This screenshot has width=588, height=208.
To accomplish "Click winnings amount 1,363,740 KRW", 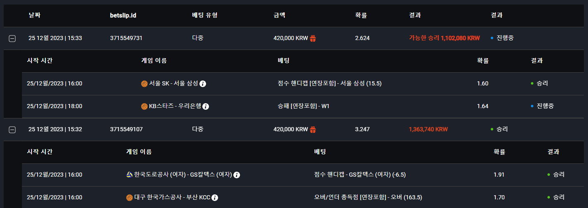I will tap(428, 129).
